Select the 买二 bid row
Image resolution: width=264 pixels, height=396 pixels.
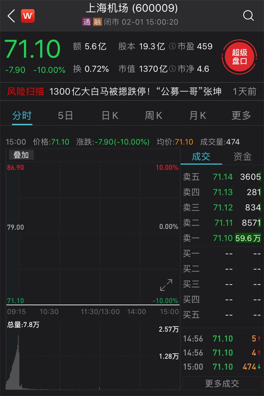222,269
